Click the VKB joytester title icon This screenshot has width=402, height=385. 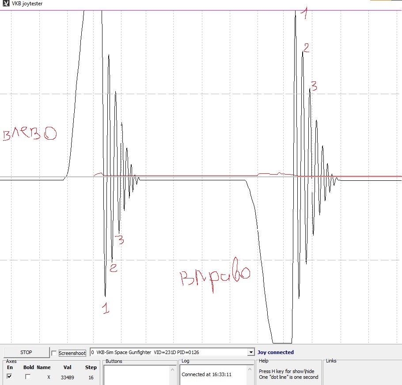(x=6, y=4)
